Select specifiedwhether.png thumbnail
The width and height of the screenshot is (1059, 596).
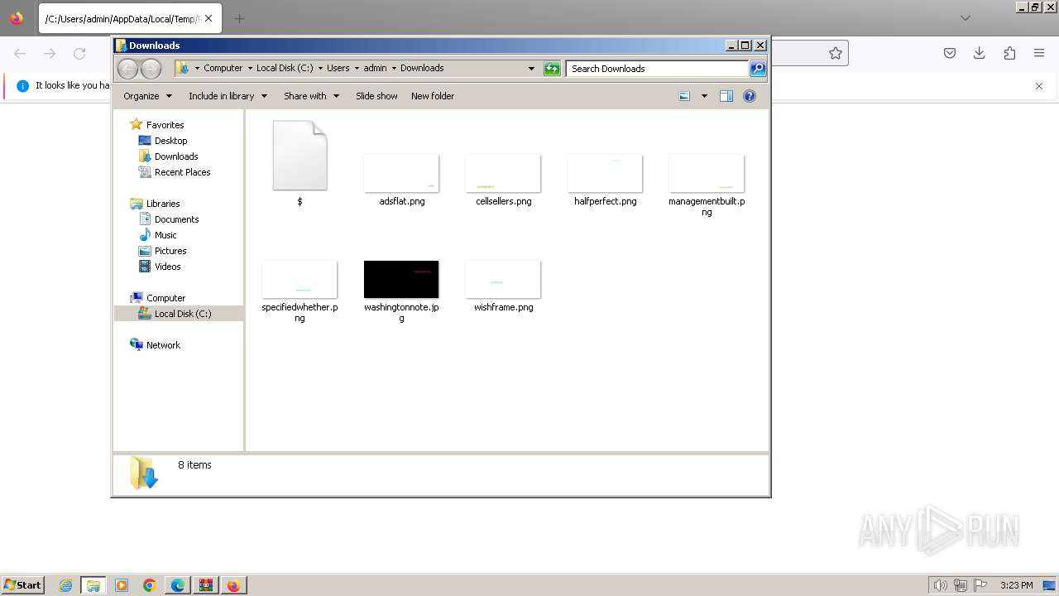[x=299, y=279]
